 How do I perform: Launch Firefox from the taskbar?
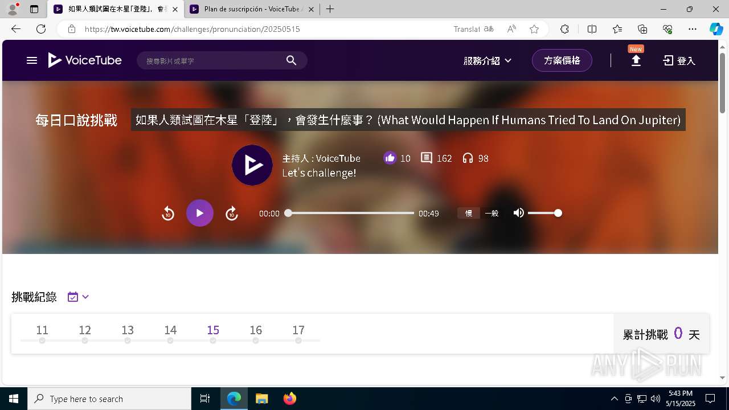coord(290,399)
